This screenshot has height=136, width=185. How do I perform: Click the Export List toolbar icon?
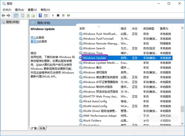click(x=33, y=15)
